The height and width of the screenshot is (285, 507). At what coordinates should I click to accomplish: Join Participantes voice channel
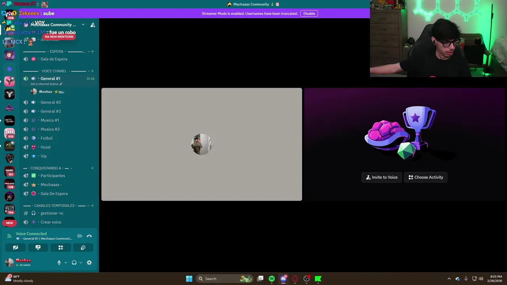tap(59, 176)
